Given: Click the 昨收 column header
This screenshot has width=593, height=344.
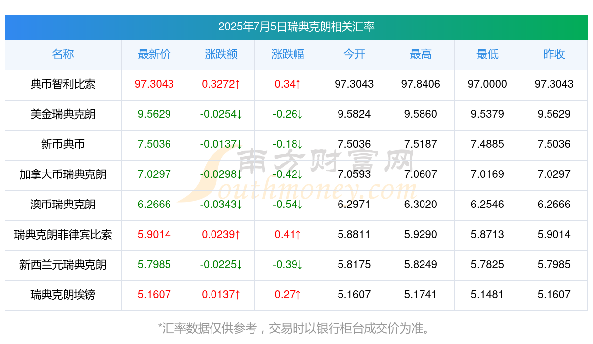Looking at the screenshot, I should [554, 54].
